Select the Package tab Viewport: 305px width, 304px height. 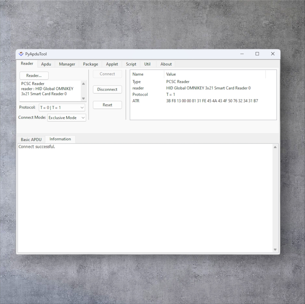click(90, 64)
